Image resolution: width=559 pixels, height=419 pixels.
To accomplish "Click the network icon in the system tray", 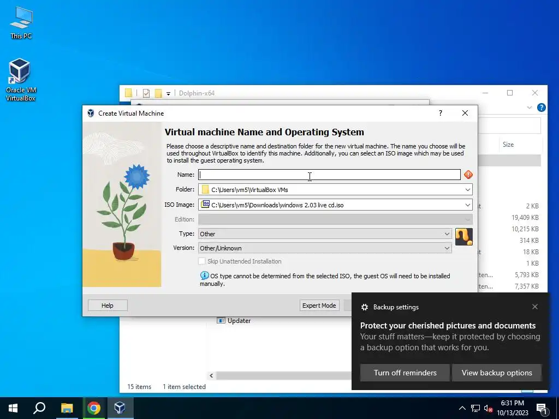I will click(x=475, y=408).
